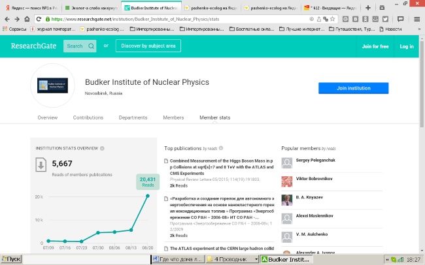Screen dimensions: 425x265
Task: Click the document icon beside Higgs Boson publication
Action: pyautogui.click(x=165, y=161)
